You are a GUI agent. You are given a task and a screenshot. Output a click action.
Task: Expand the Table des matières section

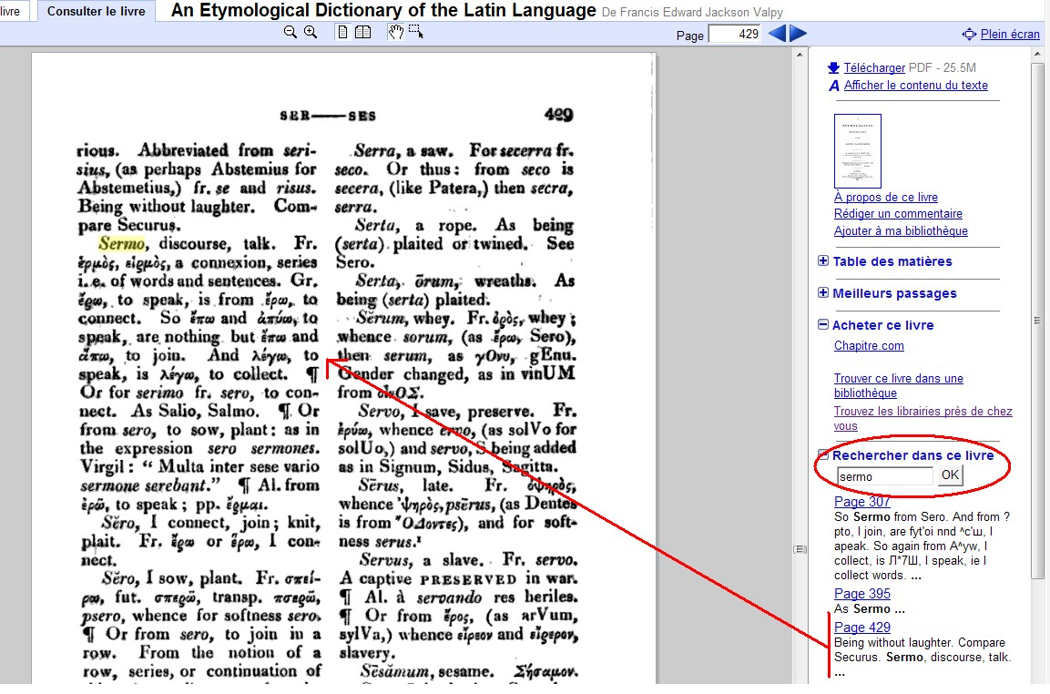[x=823, y=261]
